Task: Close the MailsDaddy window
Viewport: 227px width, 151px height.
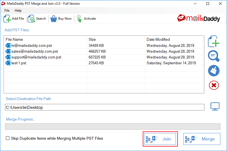Action: pyautogui.click(x=220, y=4)
